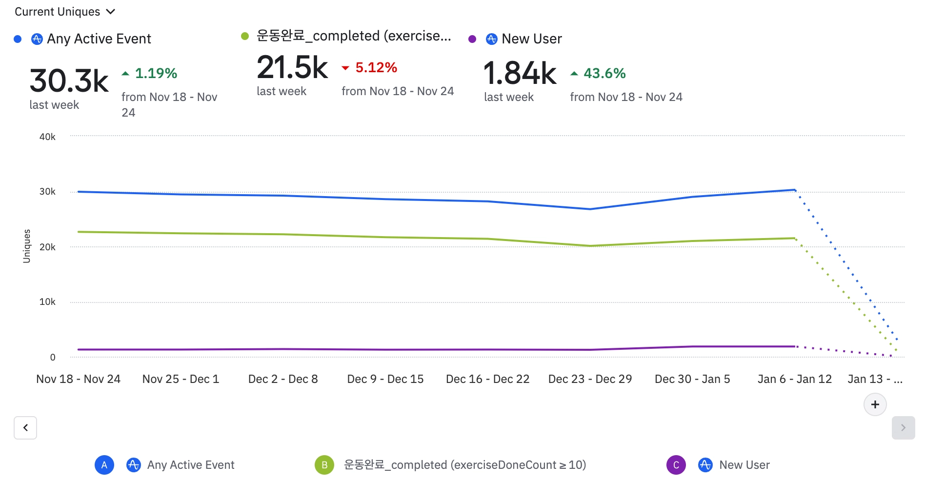Viewport: 925px width, 482px height.
Task: Open the Current Uniques dropdown
Action: click(65, 12)
